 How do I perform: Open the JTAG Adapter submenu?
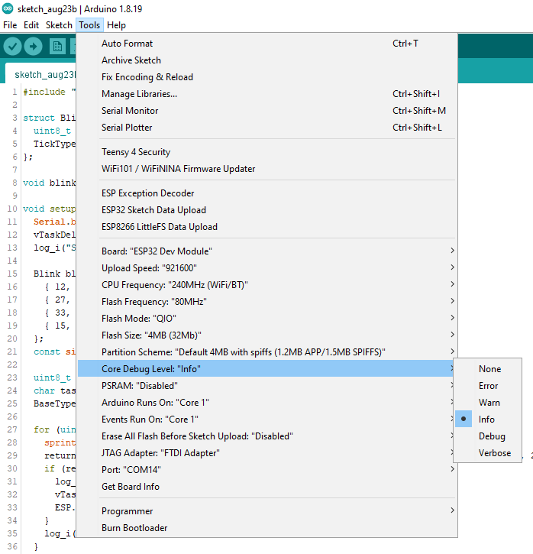pos(266,453)
